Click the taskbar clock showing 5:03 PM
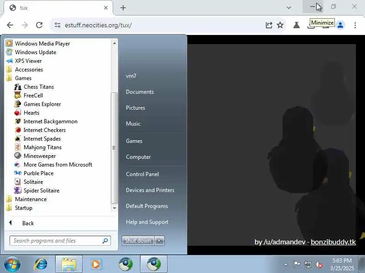 342,264
